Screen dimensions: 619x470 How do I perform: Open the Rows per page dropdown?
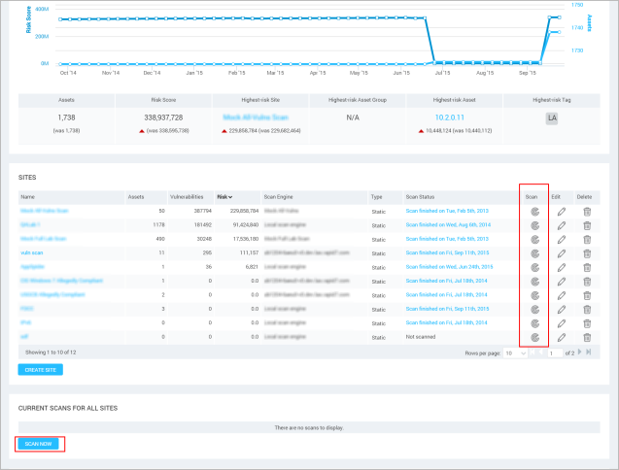click(513, 352)
